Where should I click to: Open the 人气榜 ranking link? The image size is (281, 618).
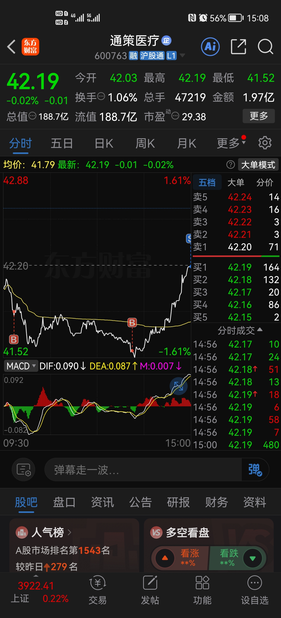[51, 532]
